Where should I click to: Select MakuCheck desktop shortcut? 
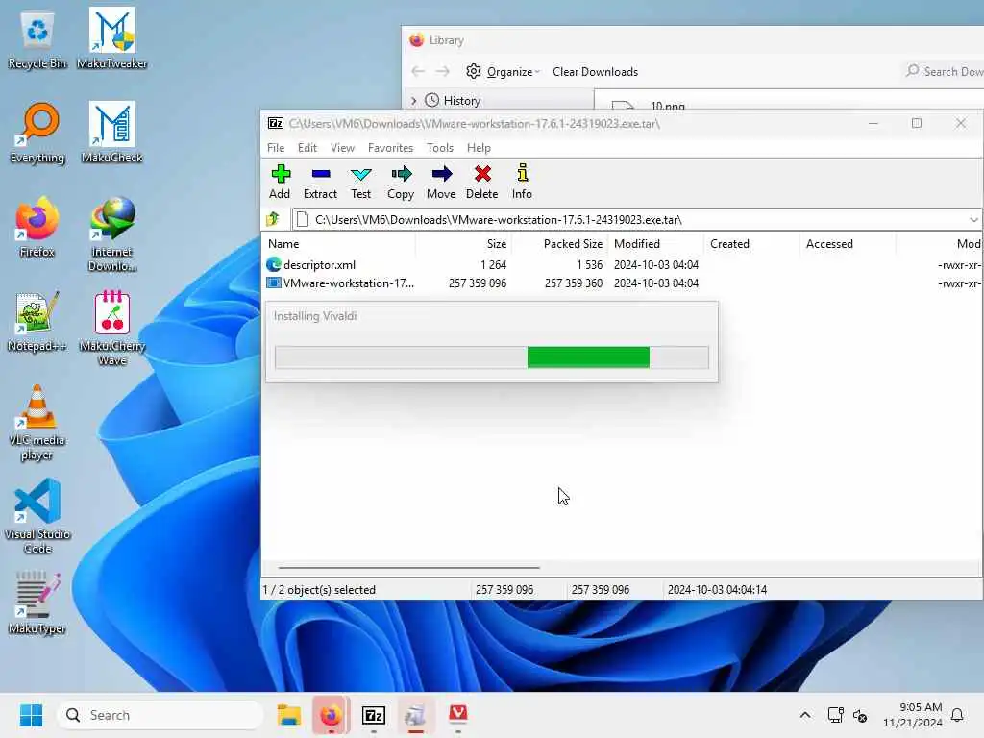112,133
